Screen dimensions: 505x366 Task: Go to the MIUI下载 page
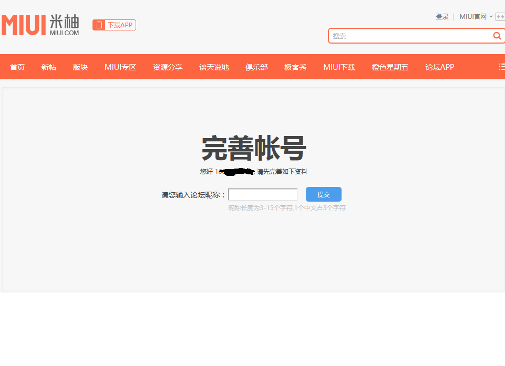339,67
